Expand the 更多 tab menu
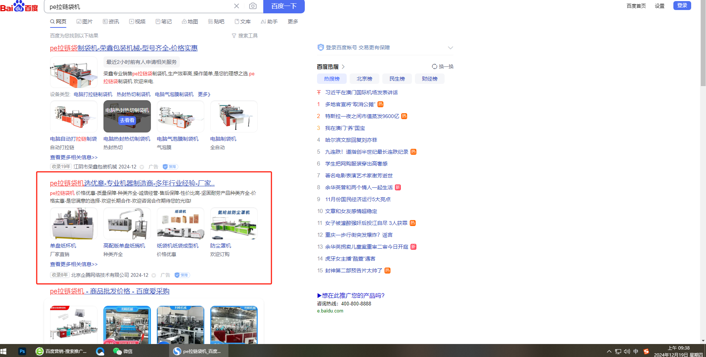The width and height of the screenshot is (706, 357). click(x=293, y=22)
